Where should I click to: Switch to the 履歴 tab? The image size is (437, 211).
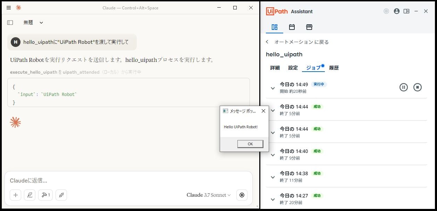point(334,68)
